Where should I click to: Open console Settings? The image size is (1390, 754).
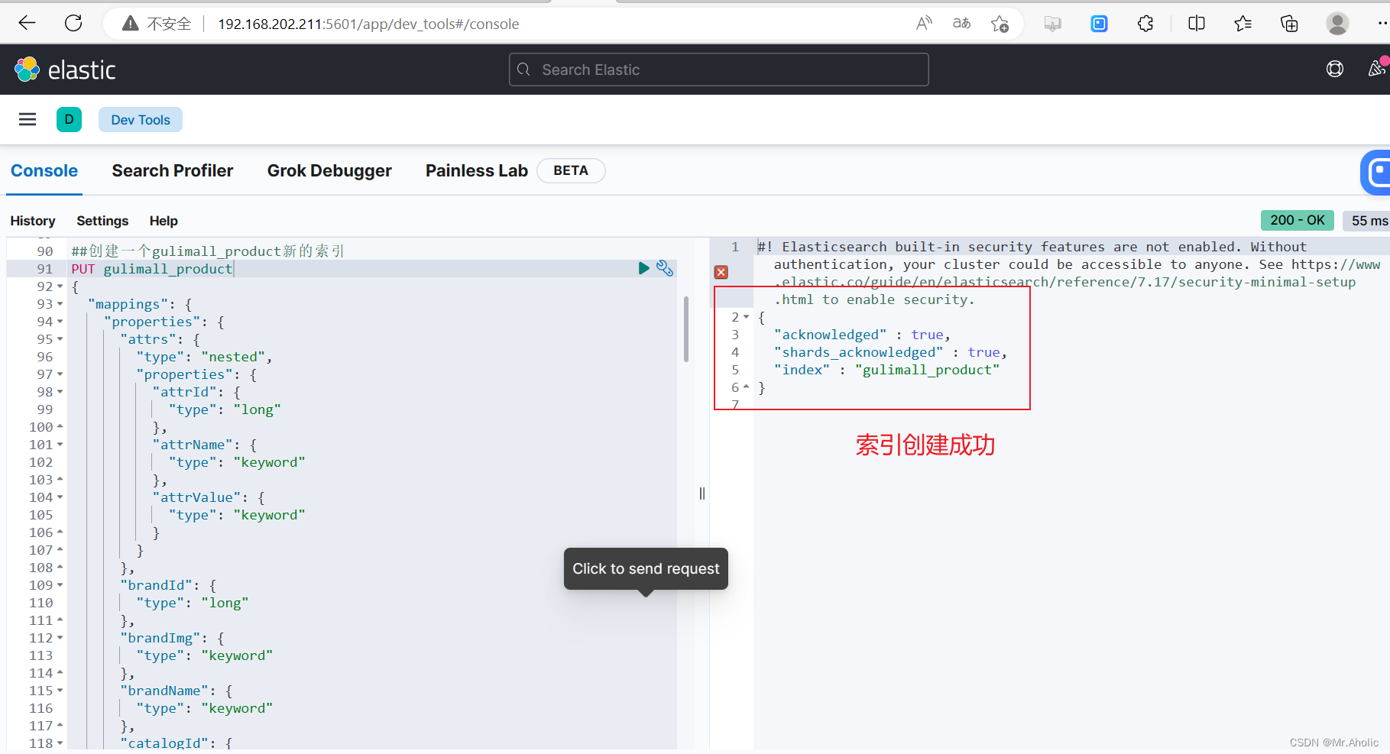click(102, 221)
